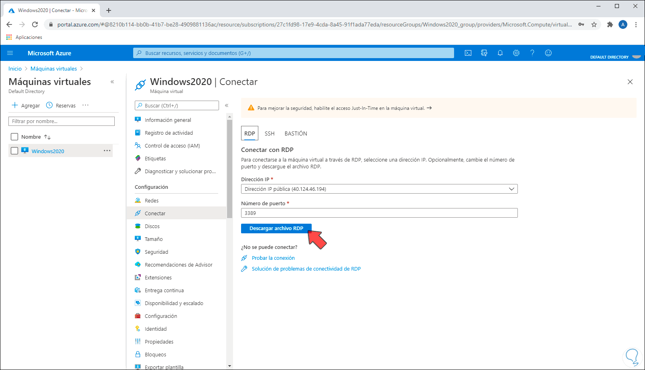Image resolution: width=645 pixels, height=370 pixels.
Task: Open Chrome three-dot menu
Action: click(636, 24)
